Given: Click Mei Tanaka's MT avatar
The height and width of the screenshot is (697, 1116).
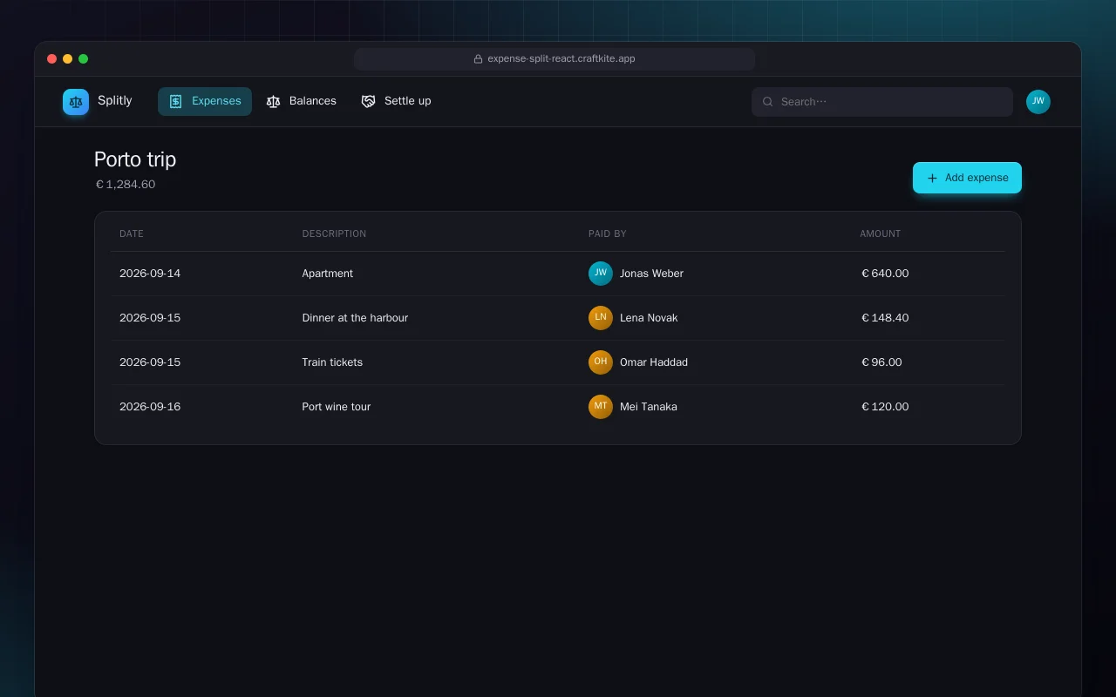Looking at the screenshot, I should pyautogui.click(x=601, y=407).
